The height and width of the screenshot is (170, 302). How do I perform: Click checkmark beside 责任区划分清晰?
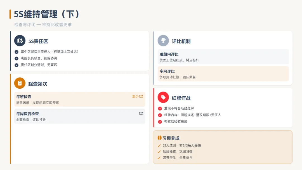(x=16, y=65)
